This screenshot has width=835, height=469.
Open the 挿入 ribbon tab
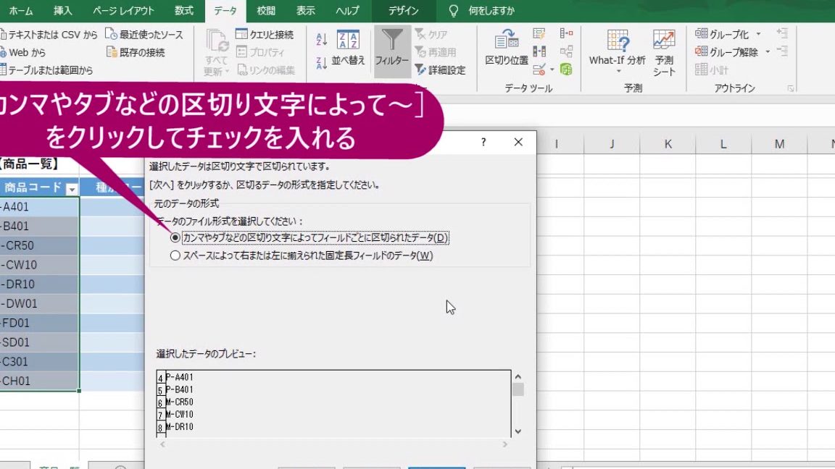tap(63, 11)
